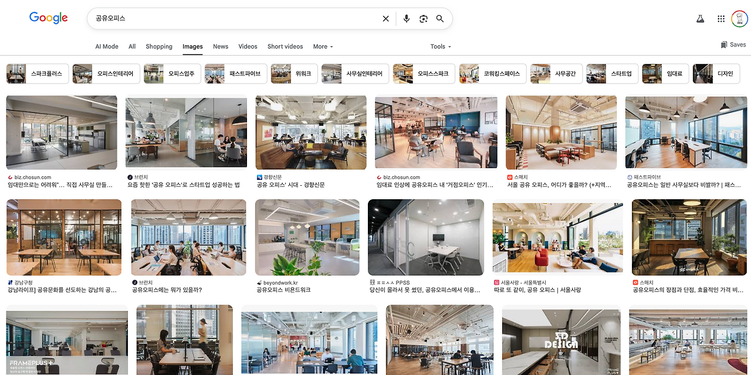Switch to the All results tab
Screen dimensions: 751x375
tap(132, 46)
